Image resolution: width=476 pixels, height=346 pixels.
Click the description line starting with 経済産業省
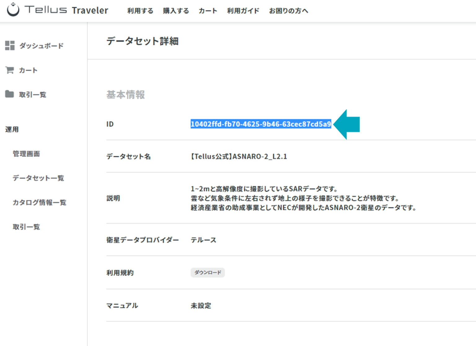[303, 207]
